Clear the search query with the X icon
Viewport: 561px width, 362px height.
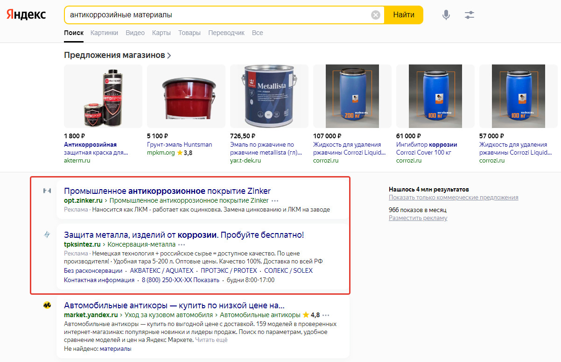click(376, 15)
